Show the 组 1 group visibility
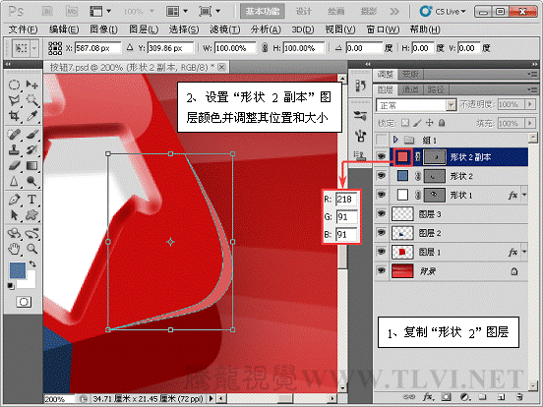Image resolution: width=543 pixels, height=407 pixels. click(x=382, y=140)
